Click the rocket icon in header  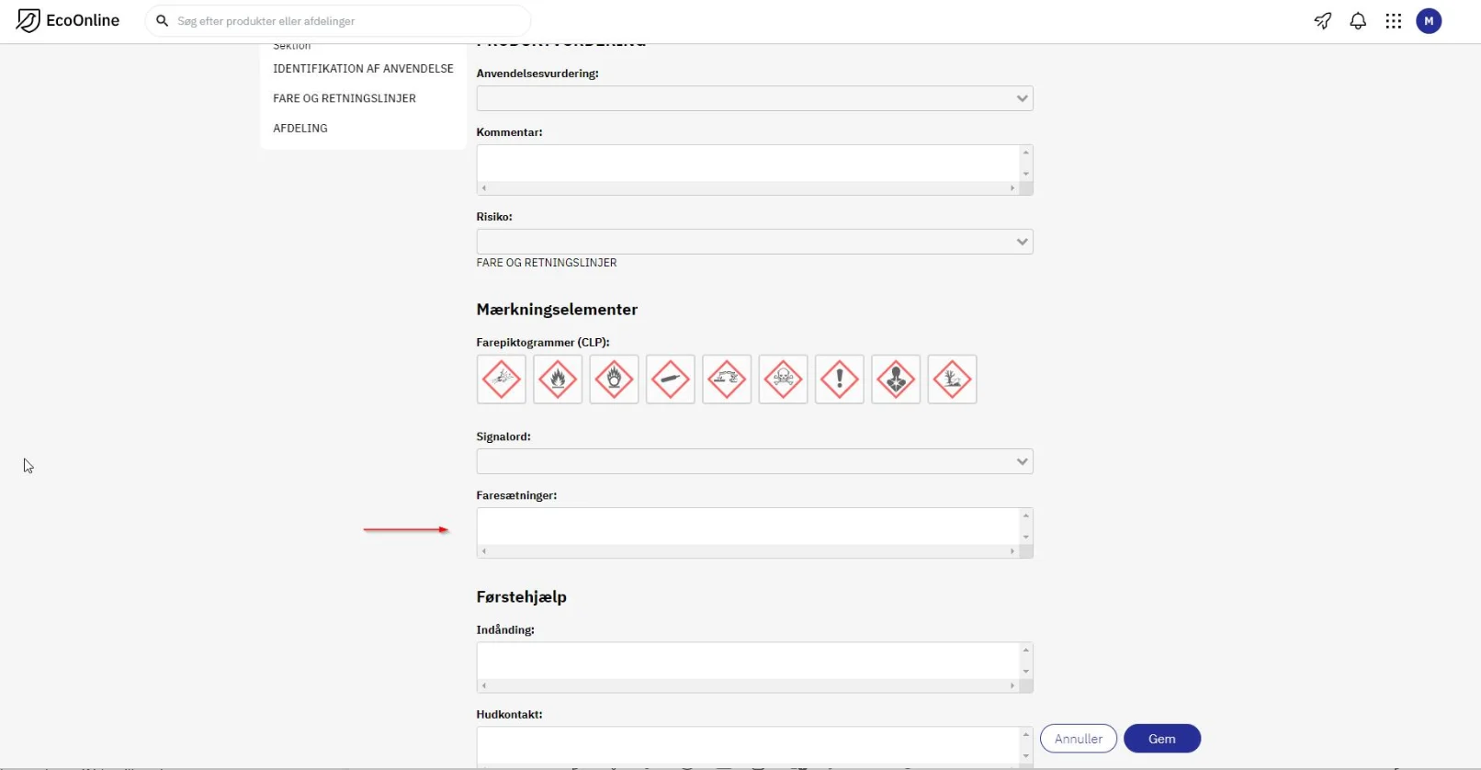pyautogui.click(x=1323, y=21)
